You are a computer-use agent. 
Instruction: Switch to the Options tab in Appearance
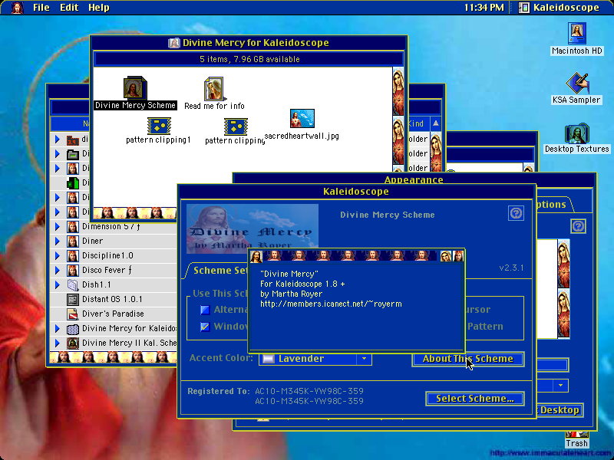tap(552, 204)
